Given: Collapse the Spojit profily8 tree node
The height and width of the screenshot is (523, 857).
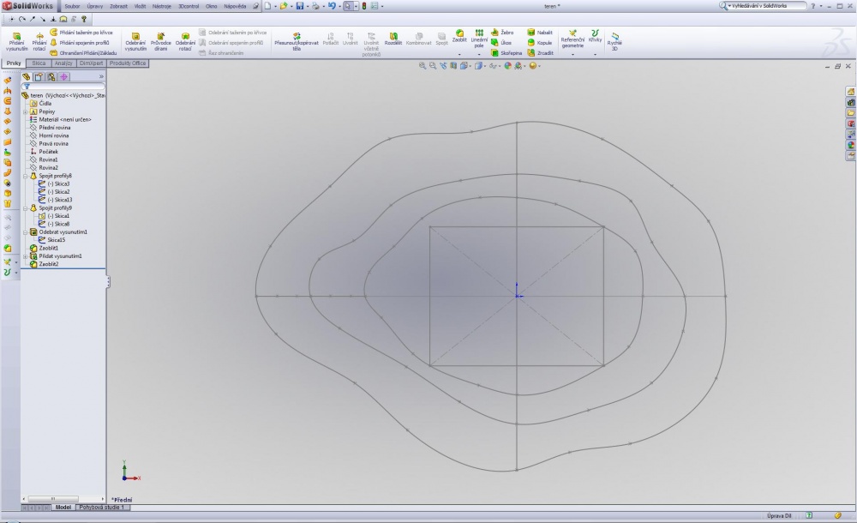Looking at the screenshot, I should coord(25,176).
